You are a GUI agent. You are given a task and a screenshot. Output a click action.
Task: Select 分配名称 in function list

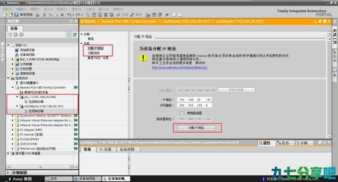[94, 53]
